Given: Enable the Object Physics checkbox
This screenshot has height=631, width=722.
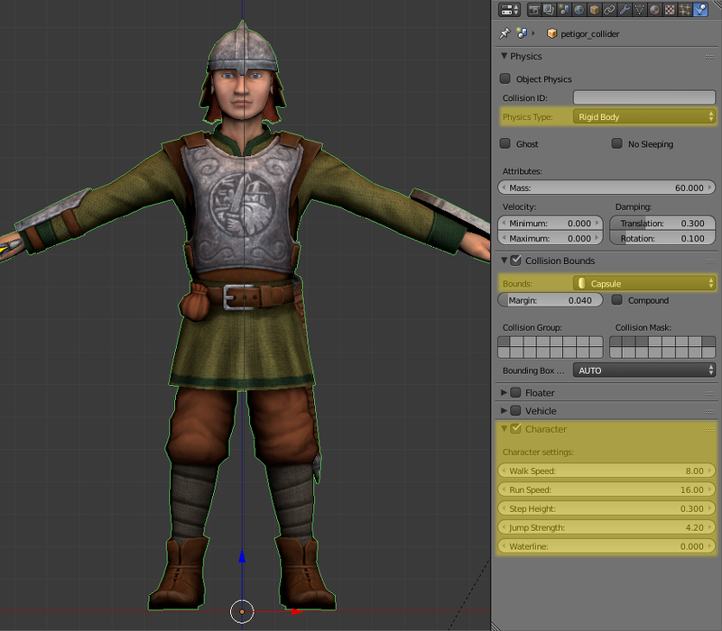Looking at the screenshot, I should 505,78.
